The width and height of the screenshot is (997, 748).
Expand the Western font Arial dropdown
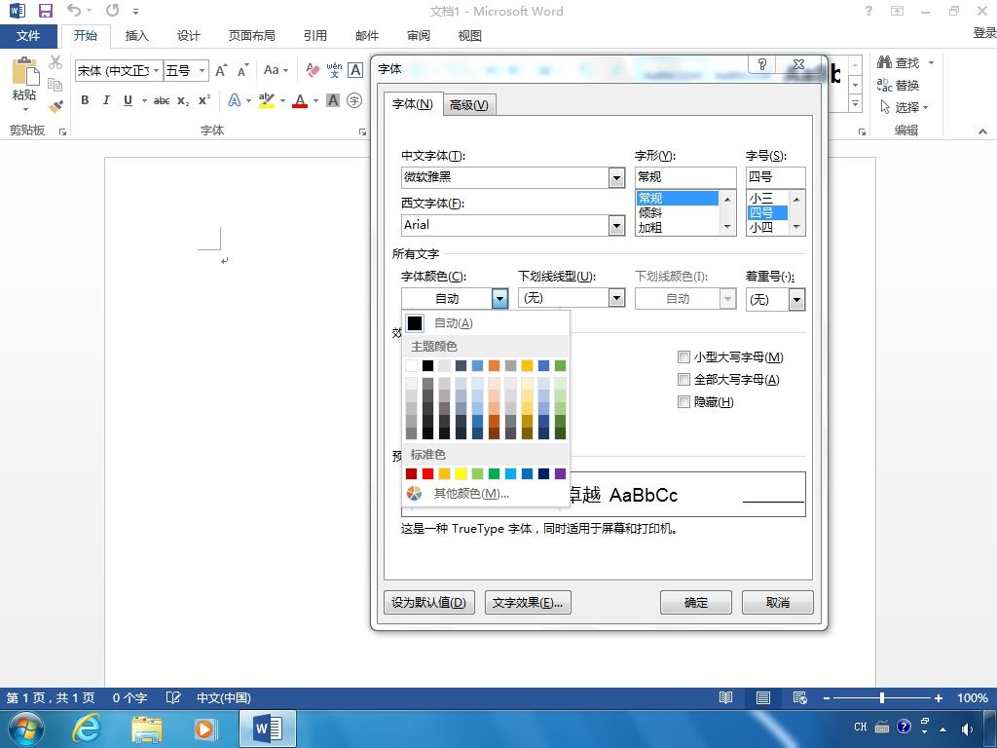[x=616, y=225]
